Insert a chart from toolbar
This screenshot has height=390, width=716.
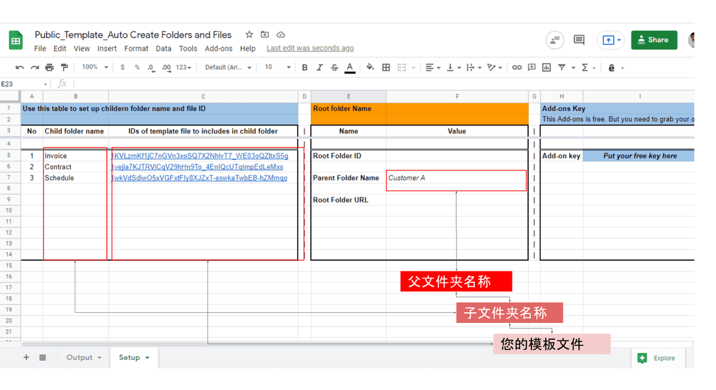[x=546, y=68]
